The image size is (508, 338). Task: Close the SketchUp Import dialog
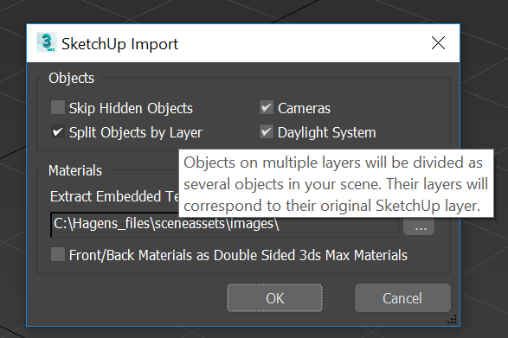tap(438, 42)
